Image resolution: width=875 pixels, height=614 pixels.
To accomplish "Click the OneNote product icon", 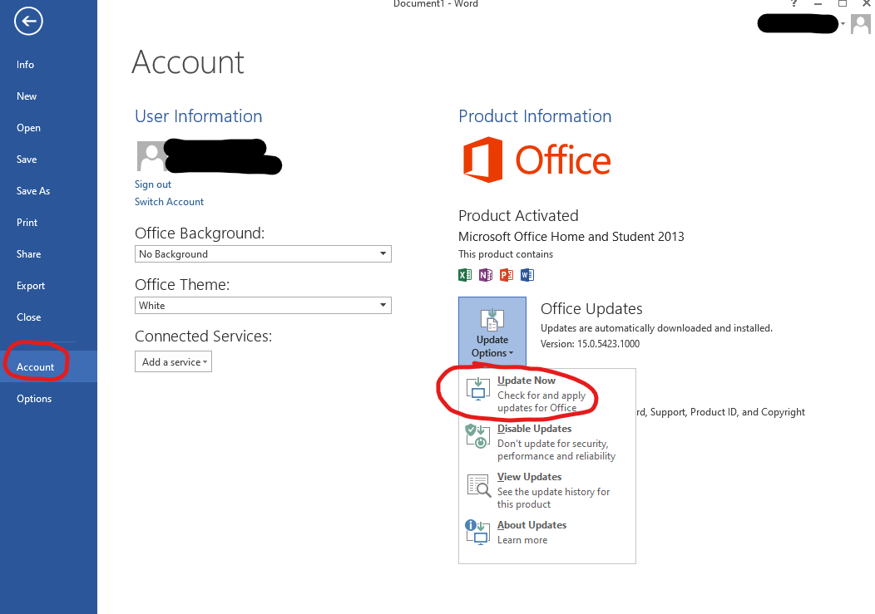I will click(486, 275).
